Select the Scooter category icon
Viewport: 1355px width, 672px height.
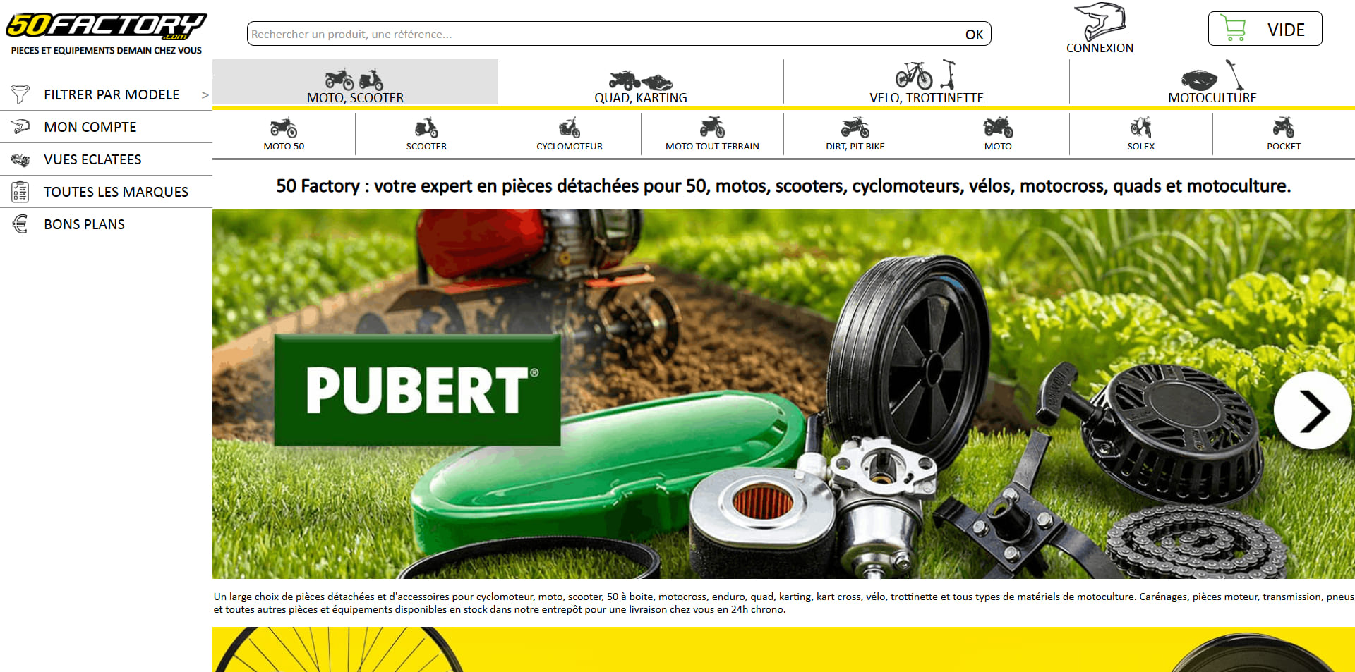426,128
